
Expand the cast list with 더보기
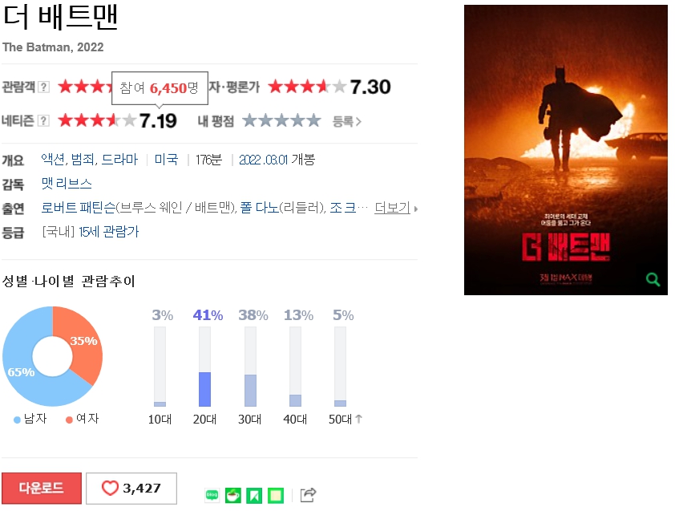pos(392,208)
